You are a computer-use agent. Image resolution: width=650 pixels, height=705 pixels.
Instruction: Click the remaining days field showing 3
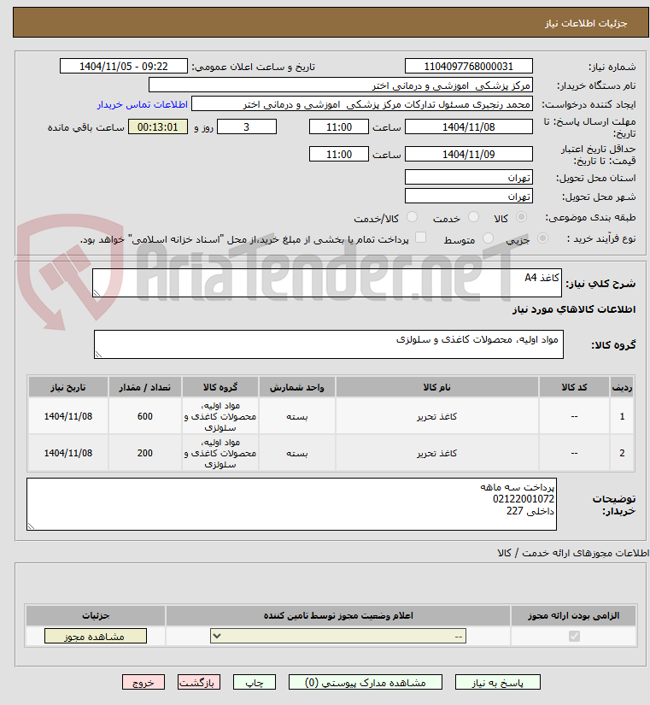(x=247, y=126)
